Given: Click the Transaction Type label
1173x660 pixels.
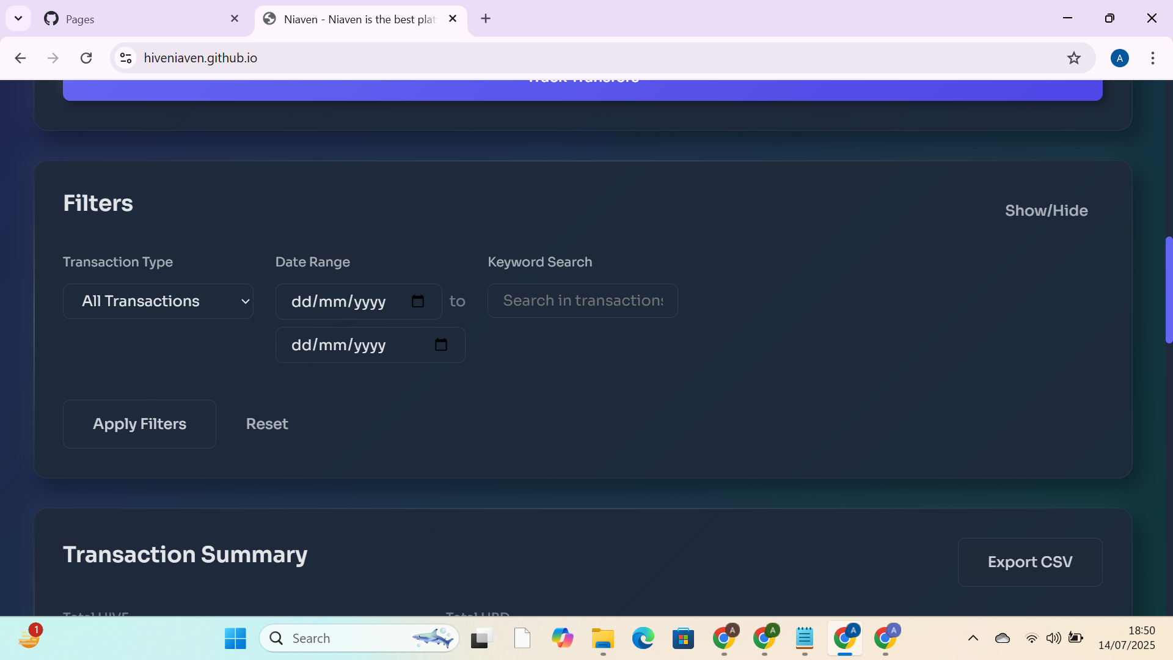Looking at the screenshot, I should (x=118, y=262).
